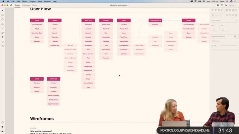
Task: Select the Zoom magnifier tool
Action: [x=3, y=46]
